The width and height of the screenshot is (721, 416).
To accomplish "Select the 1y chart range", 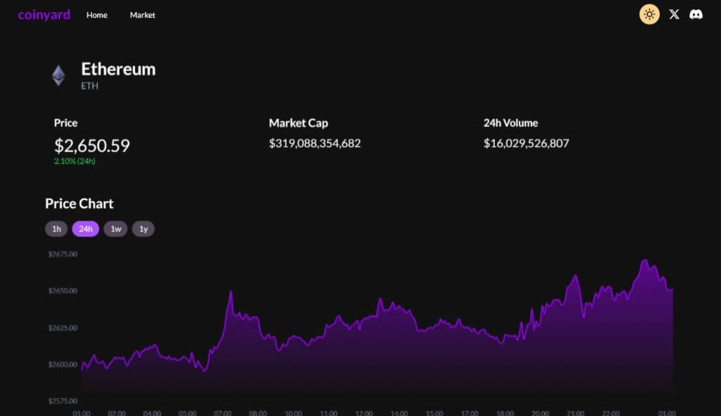I will [144, 229].
